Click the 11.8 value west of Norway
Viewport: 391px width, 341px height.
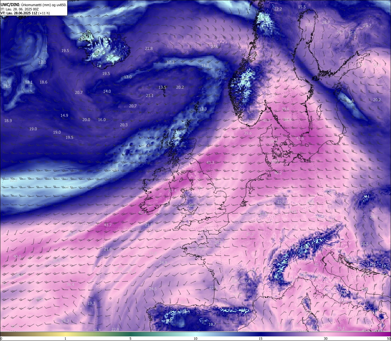[205, 65]
